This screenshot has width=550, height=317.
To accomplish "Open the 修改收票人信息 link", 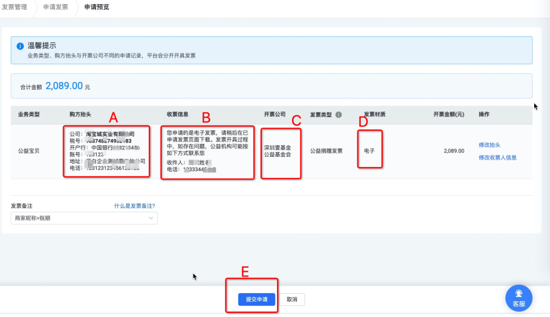I will pyautogui.click(x=497, y=157).
